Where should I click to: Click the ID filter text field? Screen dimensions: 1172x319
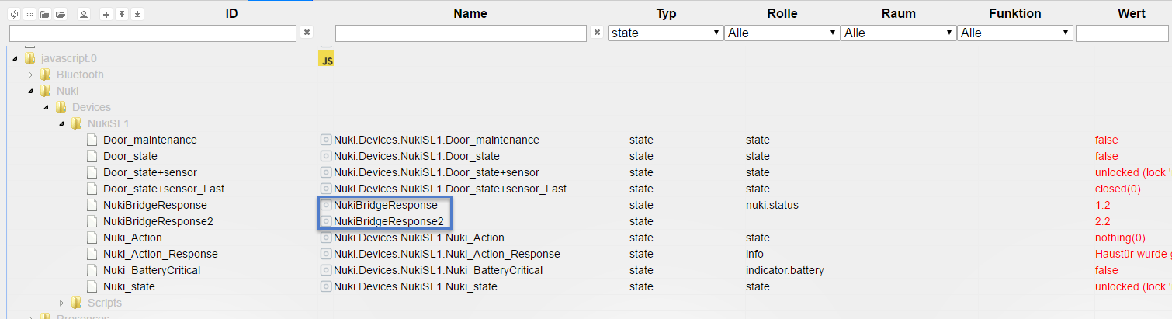[x=153, y=33]
